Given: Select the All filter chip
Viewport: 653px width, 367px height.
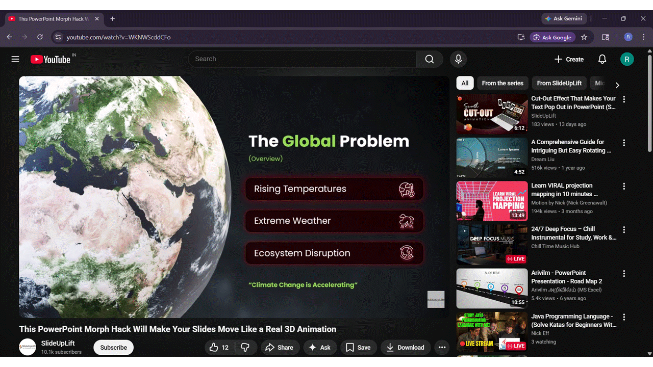Looking at the screenshot, I should point(465,83).
